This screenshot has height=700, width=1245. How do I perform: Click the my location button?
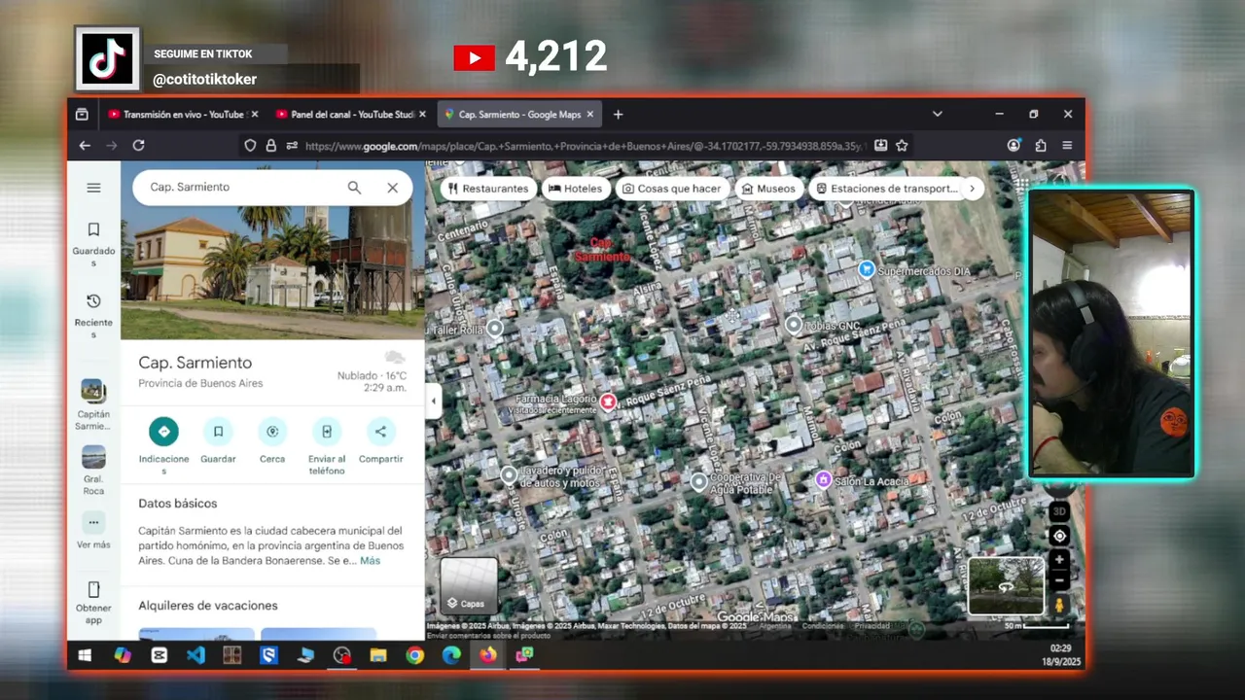[1059, 536]
